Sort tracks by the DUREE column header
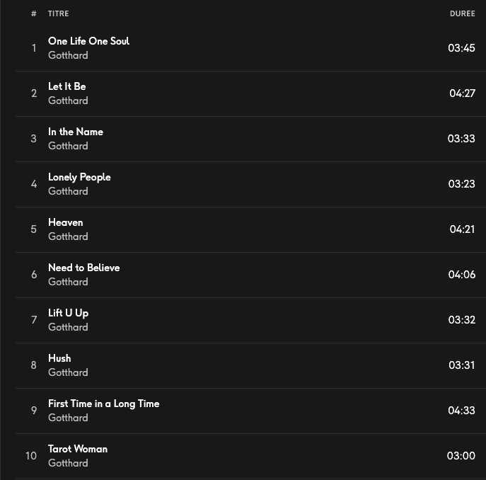Image resolution: width=486 pixels, height=480 pixels. (462, 13)
